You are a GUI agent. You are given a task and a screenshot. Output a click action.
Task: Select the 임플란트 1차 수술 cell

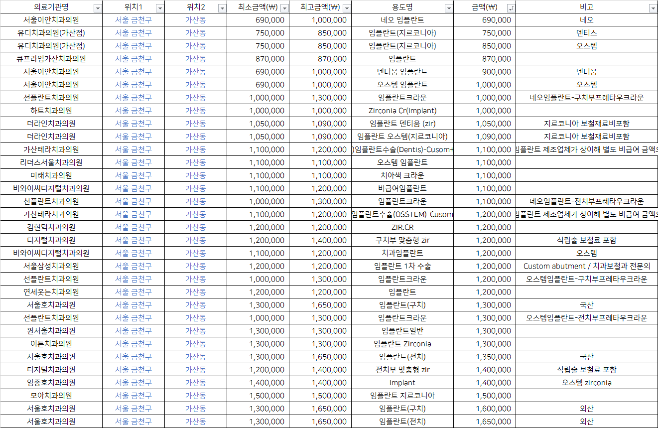tap(402, 266)
